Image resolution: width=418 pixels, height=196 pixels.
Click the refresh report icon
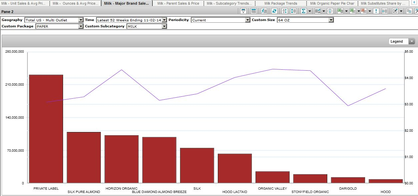coord(274,11)
